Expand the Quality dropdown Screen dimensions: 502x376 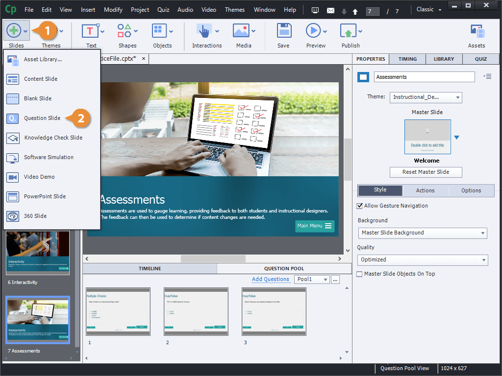[x=422, y=260]
